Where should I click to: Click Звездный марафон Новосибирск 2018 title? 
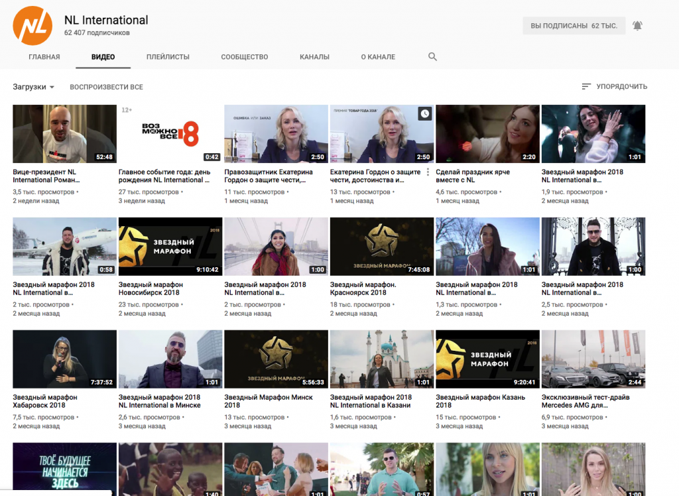(151, 288)
